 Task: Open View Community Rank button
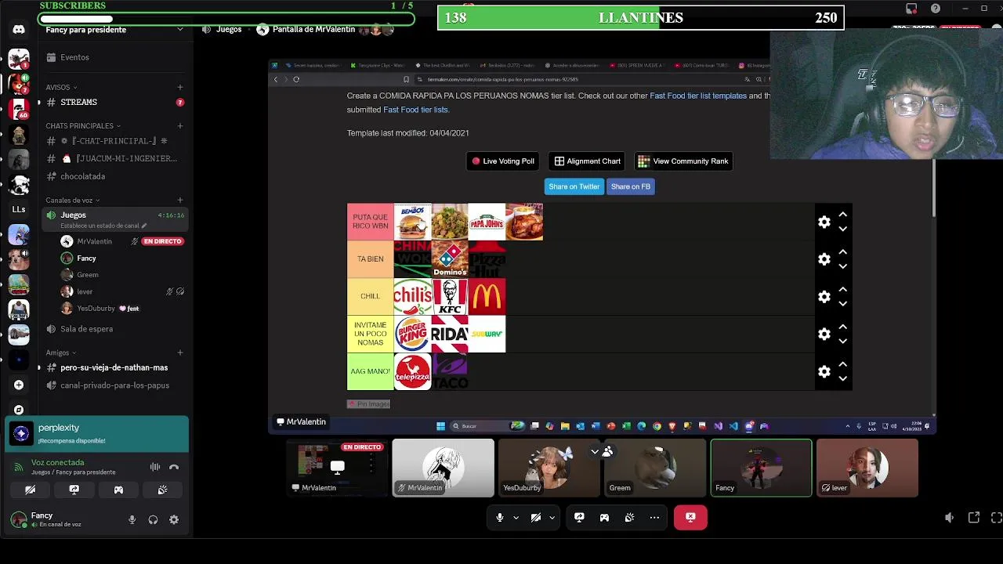pyautogui.click(x=684, y=161)
